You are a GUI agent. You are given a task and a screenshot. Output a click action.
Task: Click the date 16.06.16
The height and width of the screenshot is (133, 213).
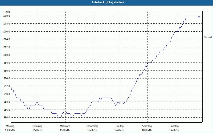(92, 130)
